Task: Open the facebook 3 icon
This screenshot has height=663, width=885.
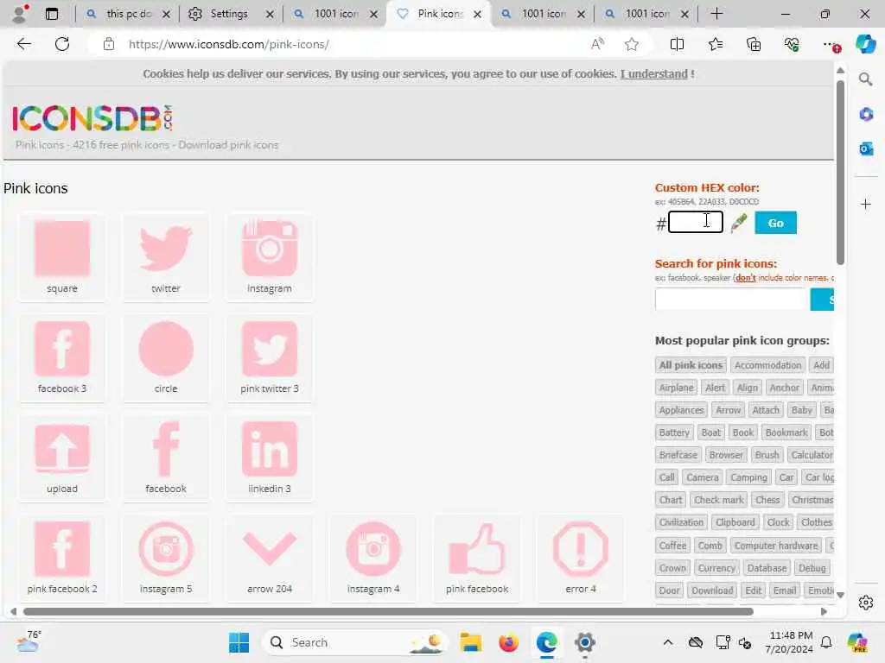Action: click(62, 349)
